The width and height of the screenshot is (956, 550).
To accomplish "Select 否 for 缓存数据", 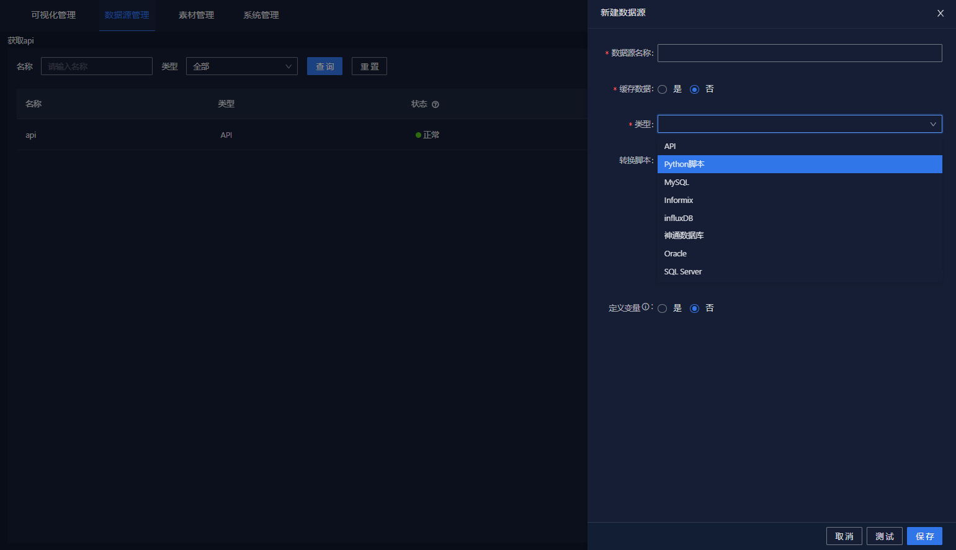I will [695, 89].
